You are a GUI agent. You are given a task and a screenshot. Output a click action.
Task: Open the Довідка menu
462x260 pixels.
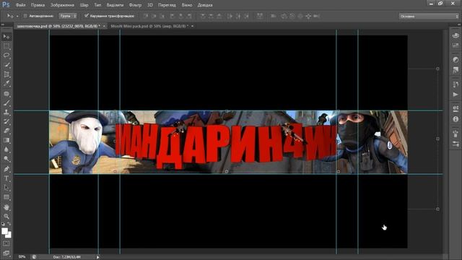(205, 5)
